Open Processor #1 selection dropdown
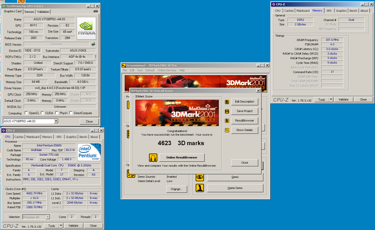 point(48,217)
